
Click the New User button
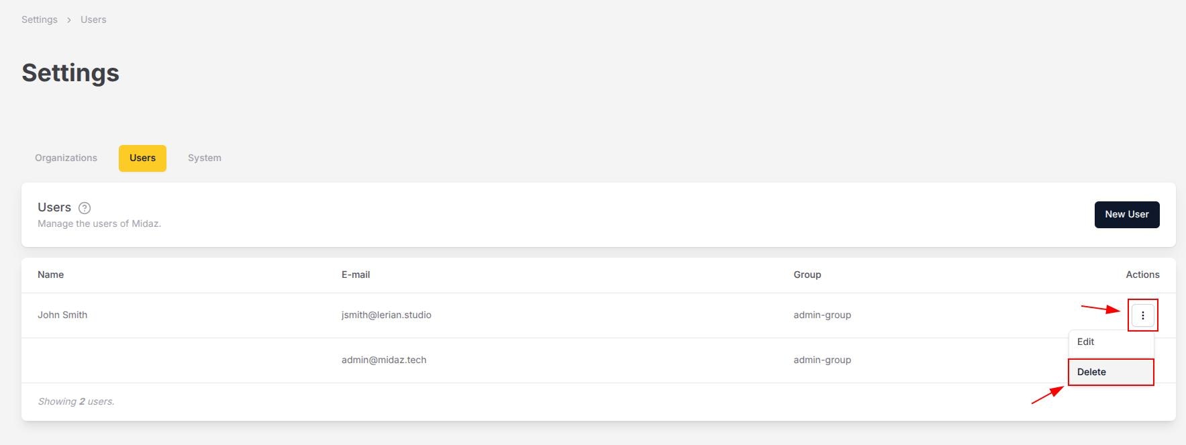pyautogui.click(x=1127, y=215)
